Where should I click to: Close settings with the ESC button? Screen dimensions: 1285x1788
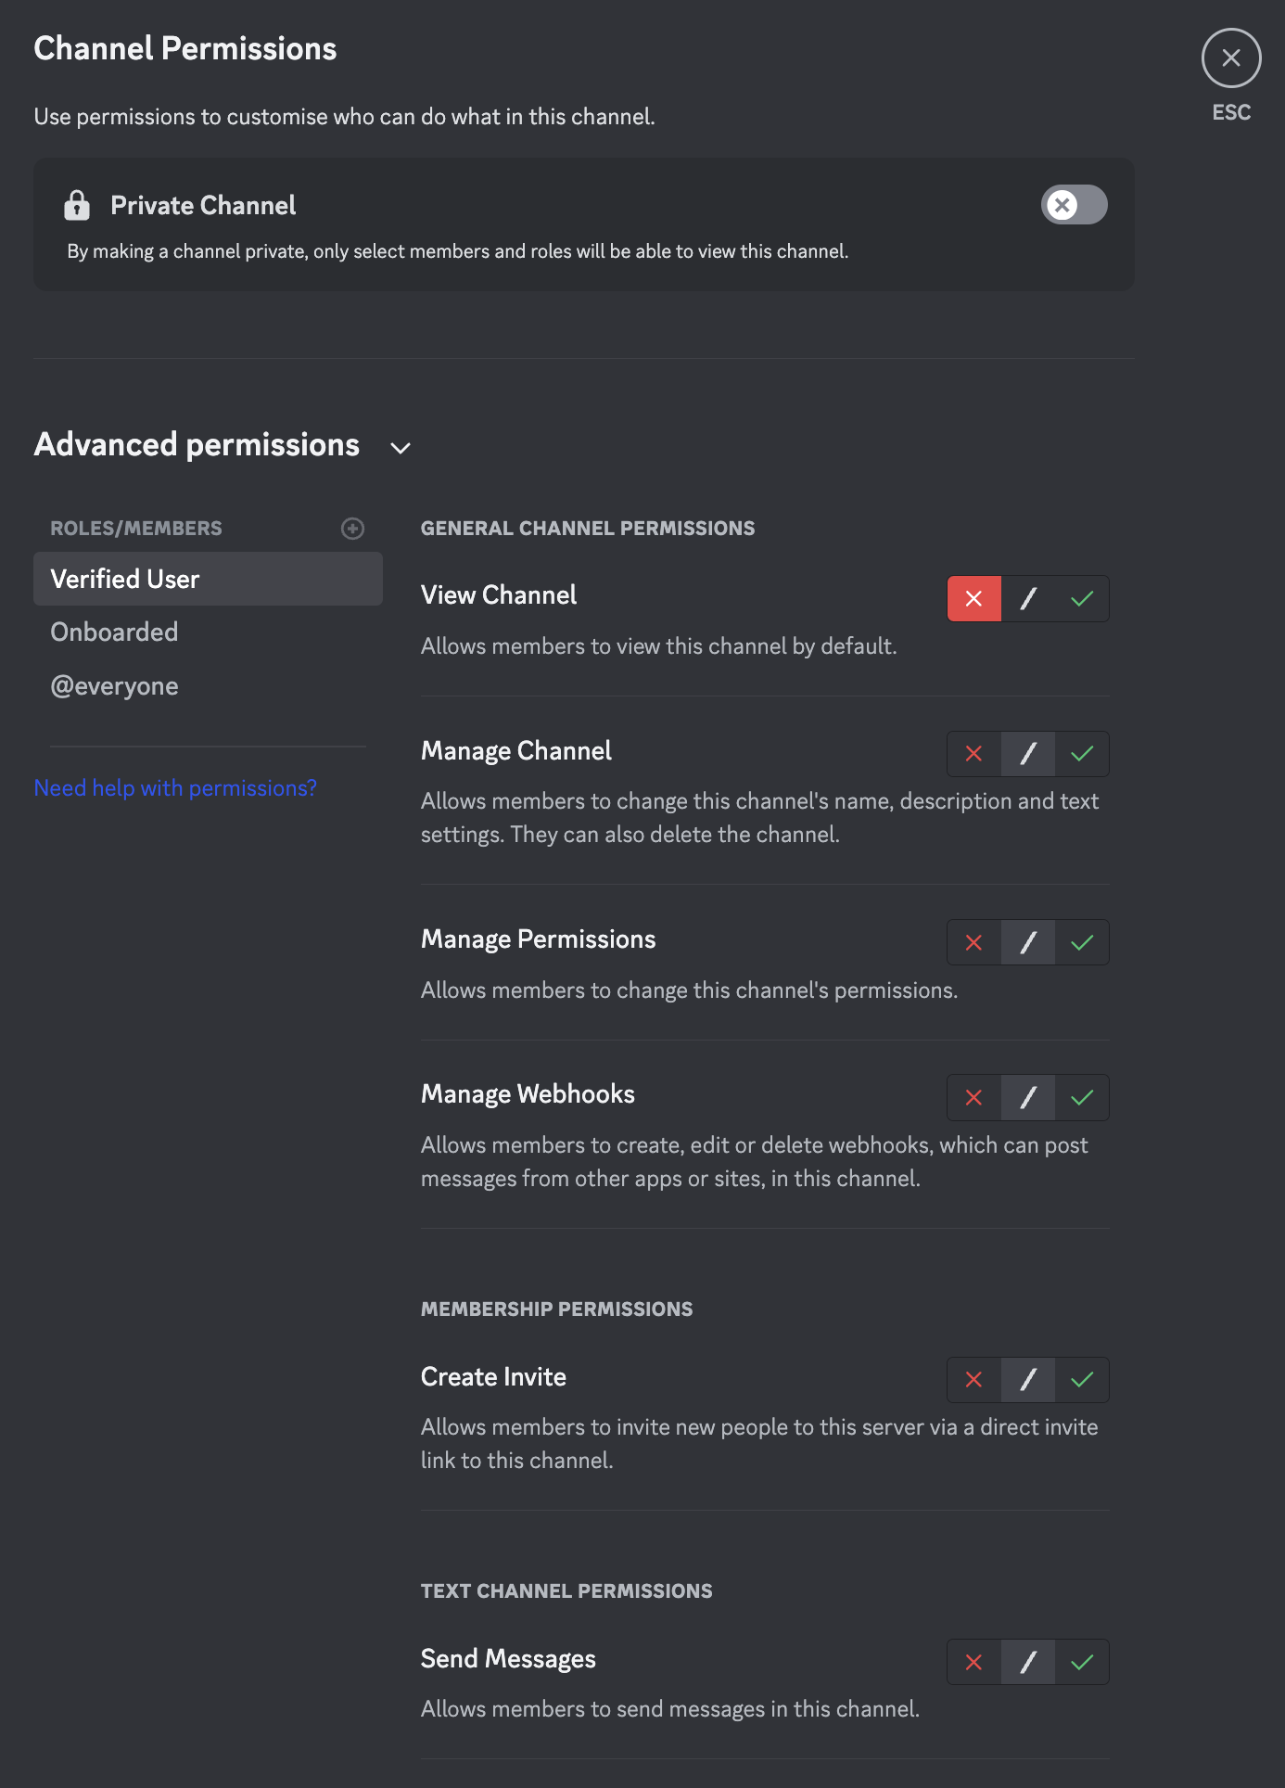pyautogui.click(x=1231, y=58)
